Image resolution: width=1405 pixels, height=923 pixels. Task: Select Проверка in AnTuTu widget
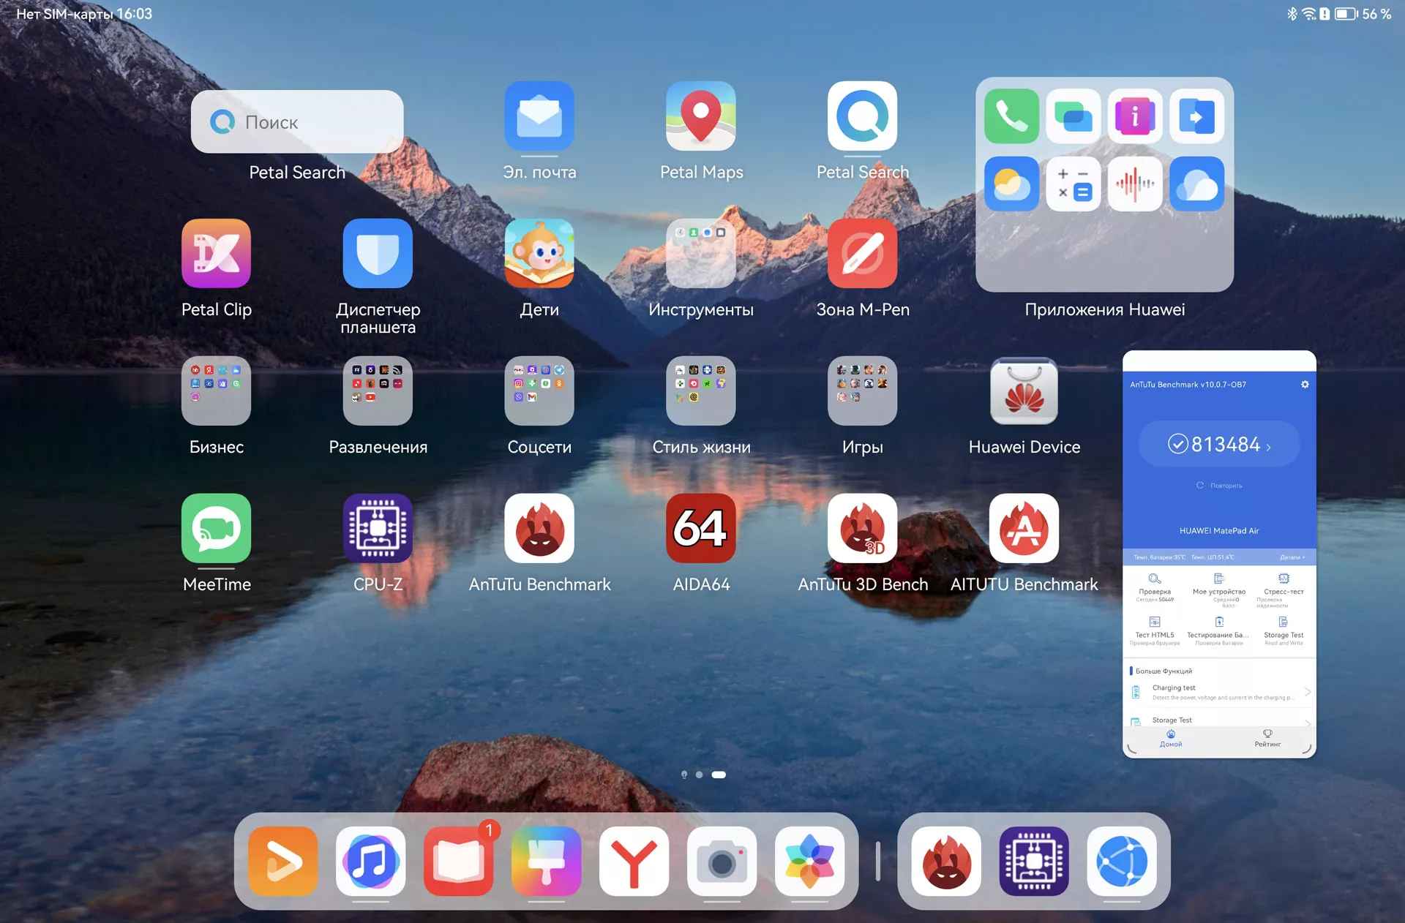click(1155, 587)
